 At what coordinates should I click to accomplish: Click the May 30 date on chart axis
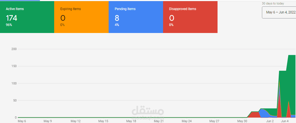(x=242, y=121)
